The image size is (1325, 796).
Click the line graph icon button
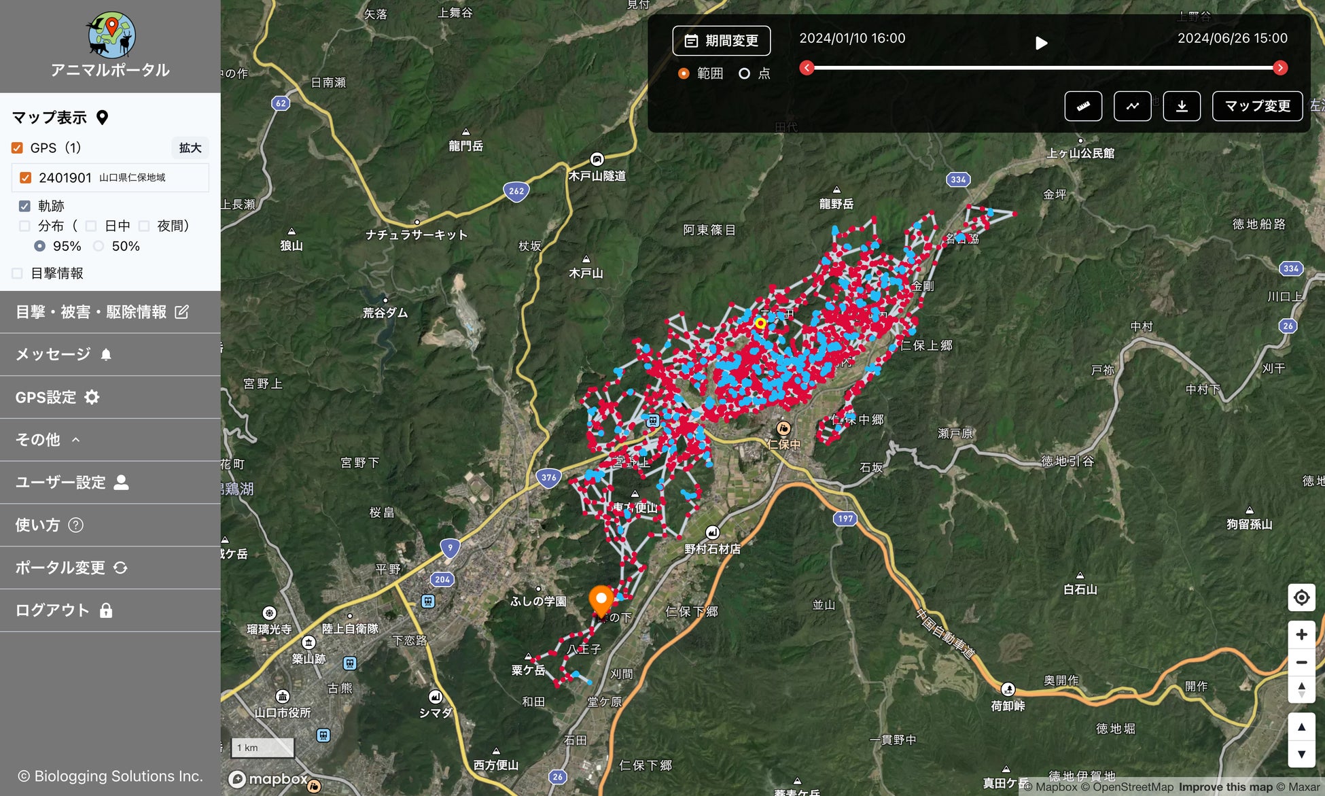[x=1132, y=106]
